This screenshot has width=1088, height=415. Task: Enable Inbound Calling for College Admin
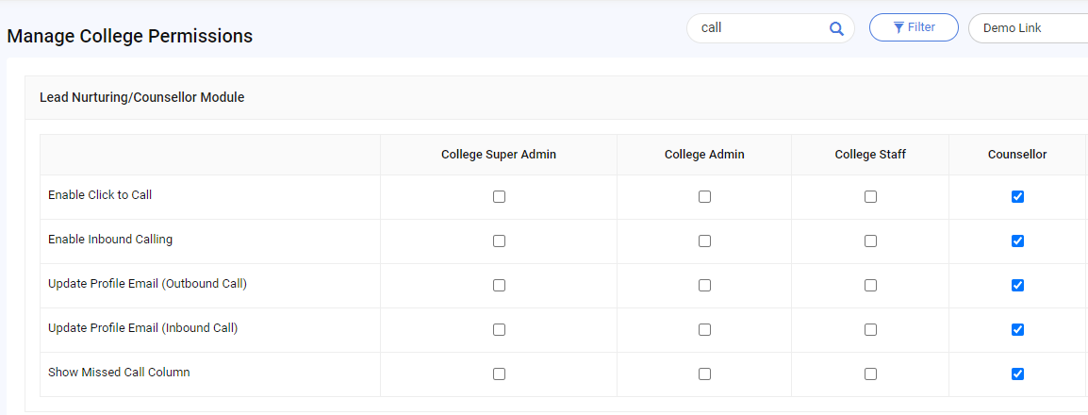(704, 241)
